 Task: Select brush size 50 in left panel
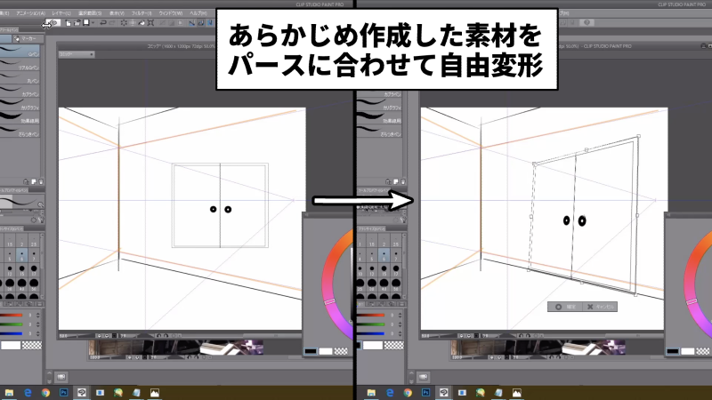(34, 285)
